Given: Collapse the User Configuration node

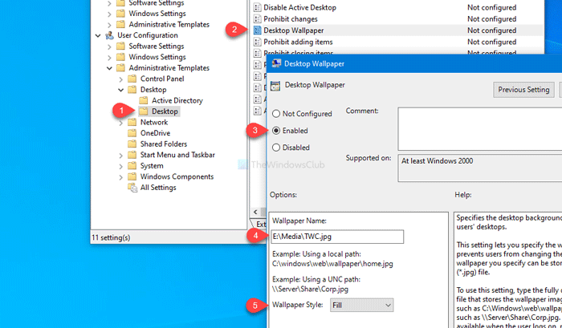Looking at the screenshot, I should [x=98, y=35].
